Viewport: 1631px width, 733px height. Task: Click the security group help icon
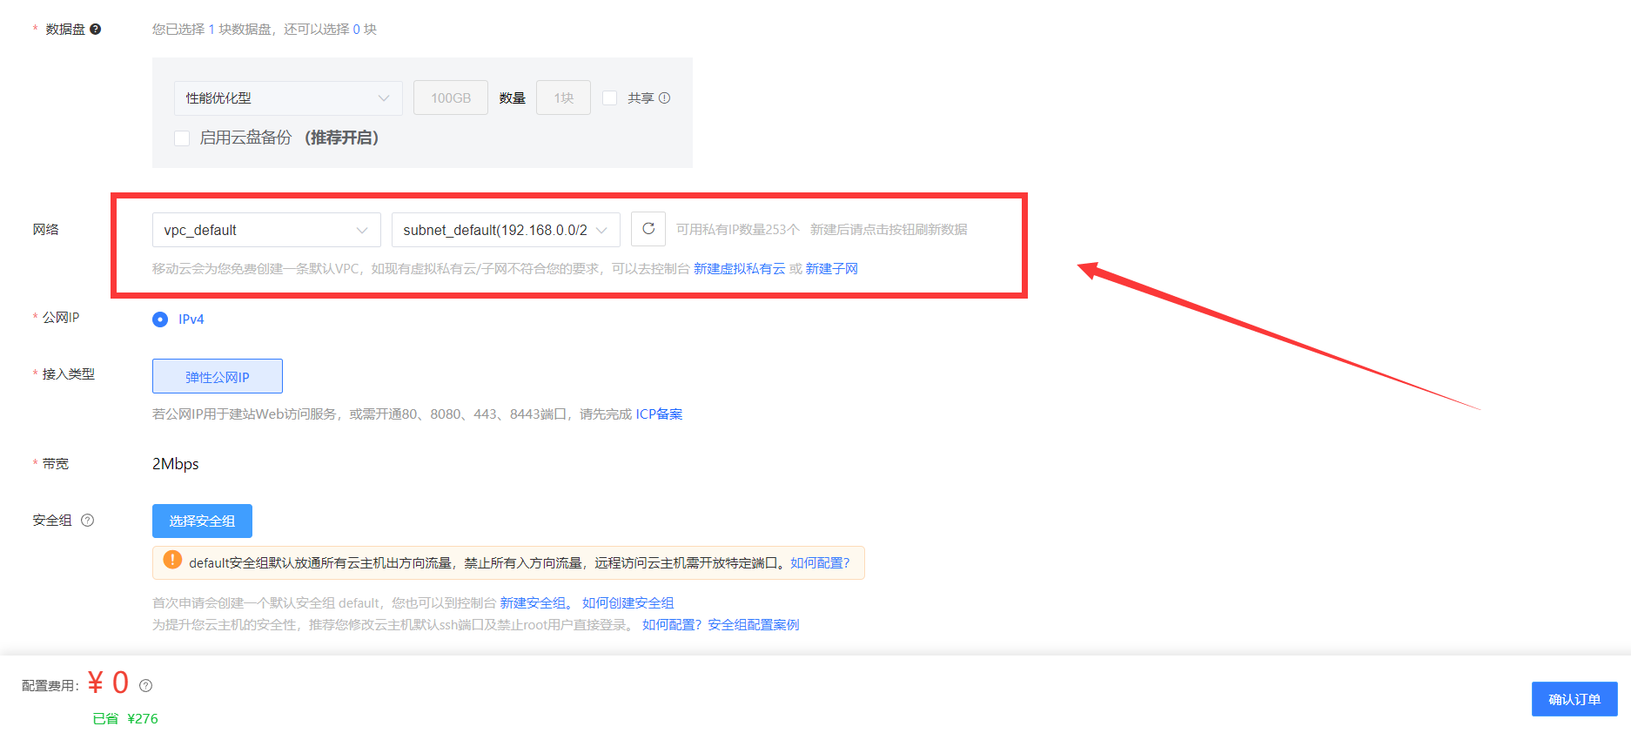[87, 520]
